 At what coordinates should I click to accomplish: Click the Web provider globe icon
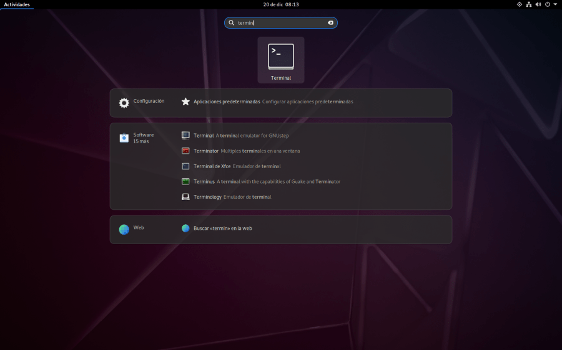[x=124, y=229]
